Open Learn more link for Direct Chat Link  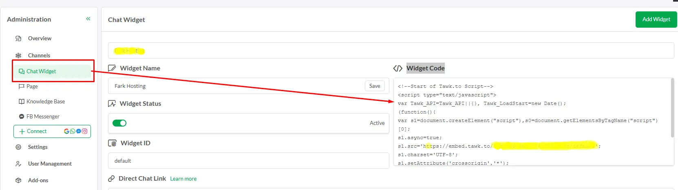183,179
